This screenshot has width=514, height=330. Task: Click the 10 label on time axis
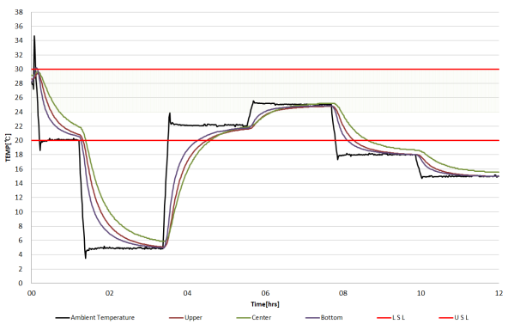tap(421, 293)
